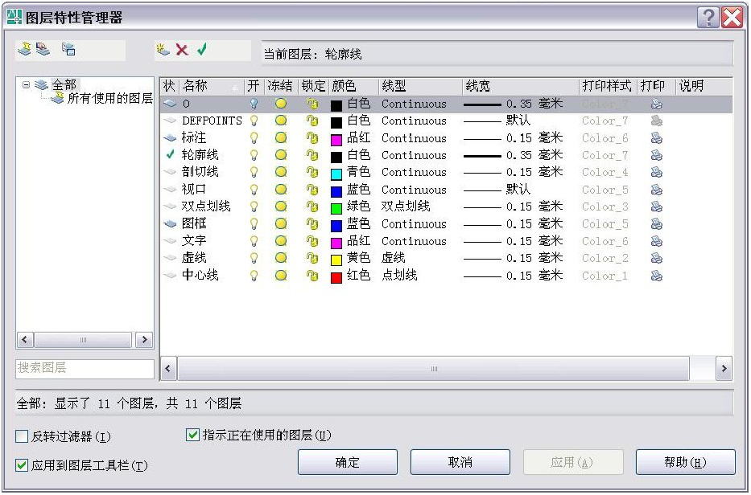Click the New Property Filter icon
751x495 pixels.
[x=24, y=49]
